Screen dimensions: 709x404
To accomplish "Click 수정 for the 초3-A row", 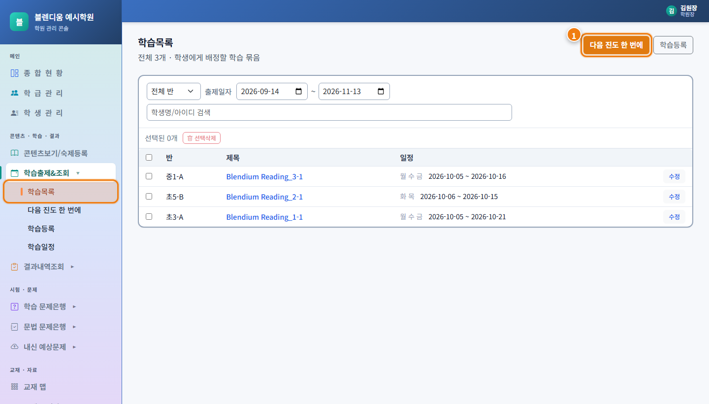I will (674, 217).
